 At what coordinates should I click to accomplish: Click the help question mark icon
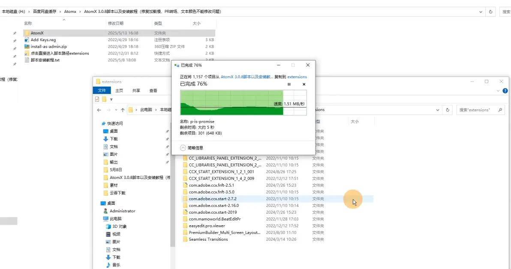coord(505,91)
